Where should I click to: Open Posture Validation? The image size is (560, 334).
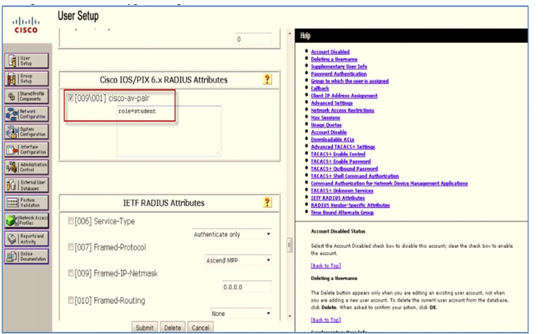26,203
